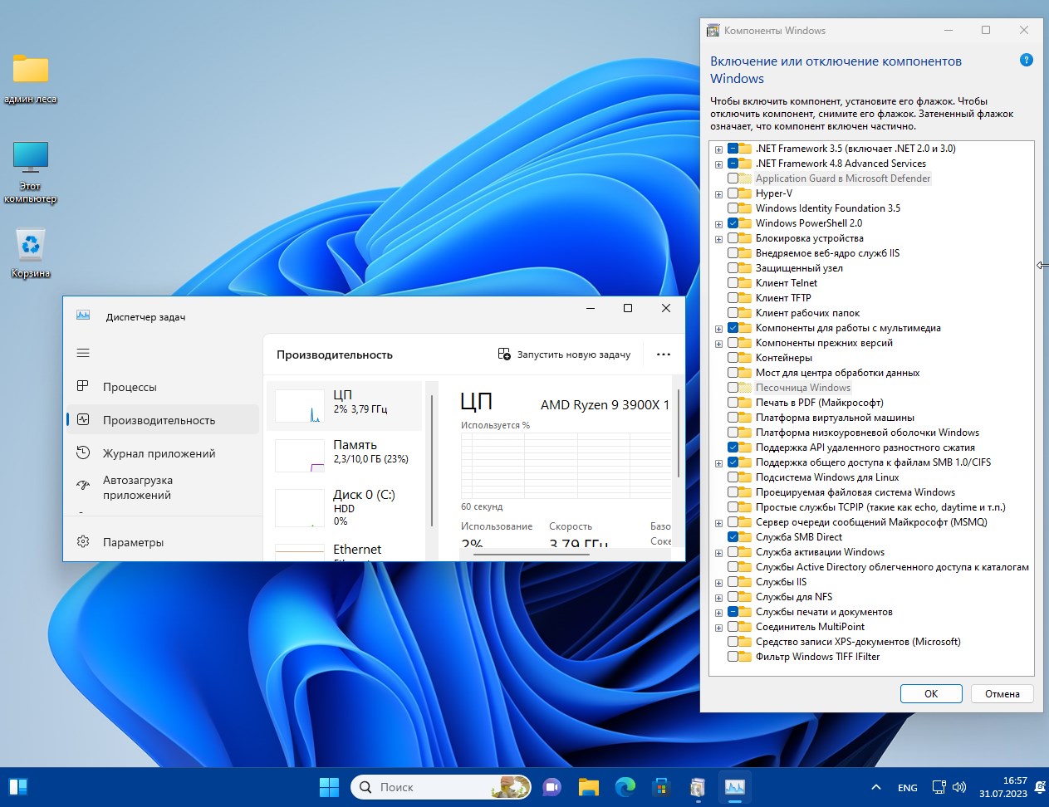Screen dimensions: 1049x807
Task: Check the Подсистема Windows для Linux box
Action: tap(733, 477)
